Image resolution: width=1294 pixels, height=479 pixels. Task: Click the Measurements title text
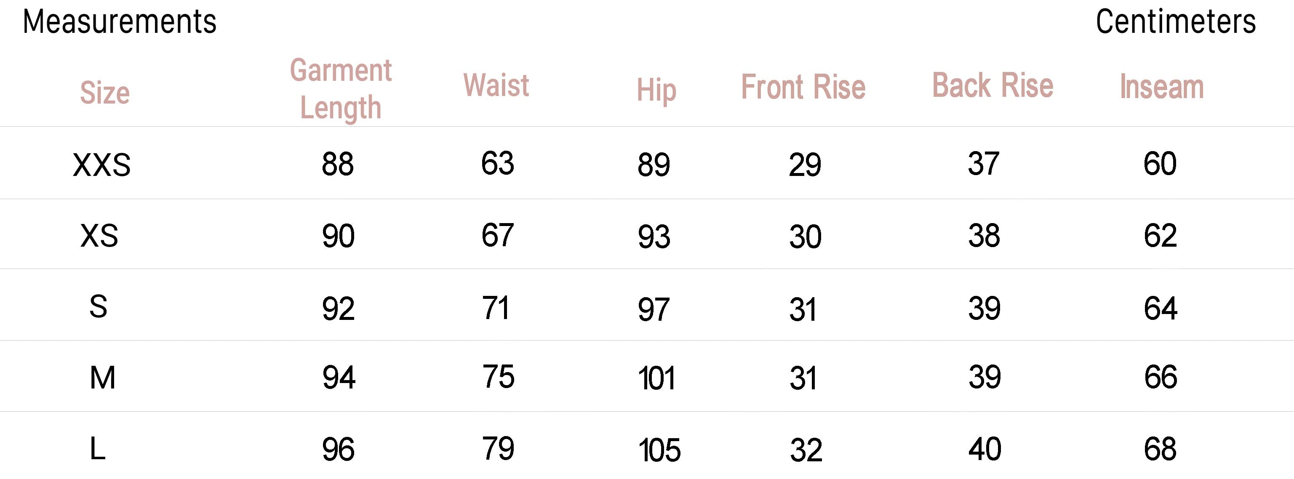[x=120, y=22]
